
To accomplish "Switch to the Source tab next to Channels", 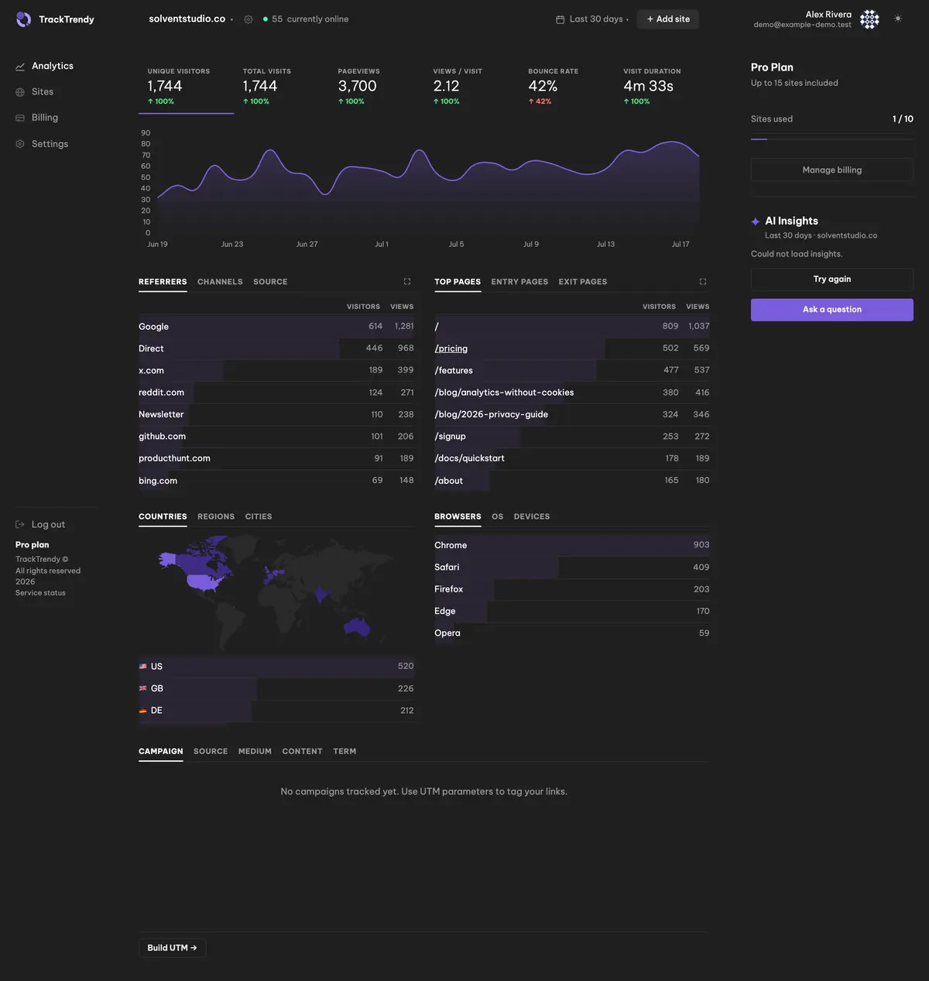I will 270,282.
